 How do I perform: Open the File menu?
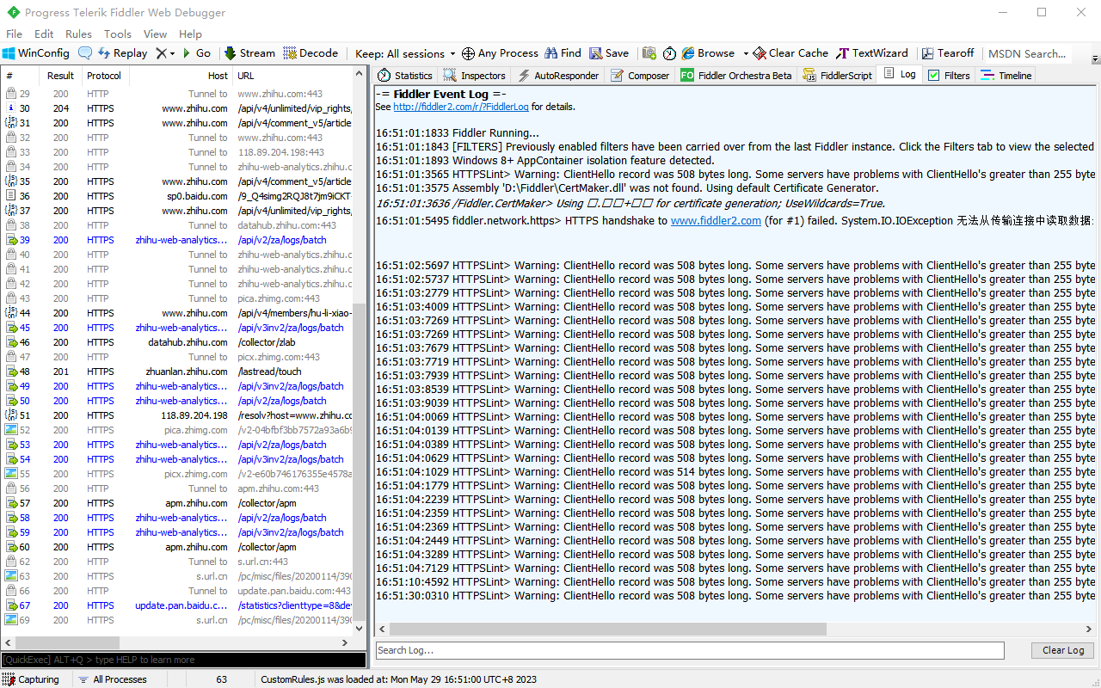tap(14, 34)
